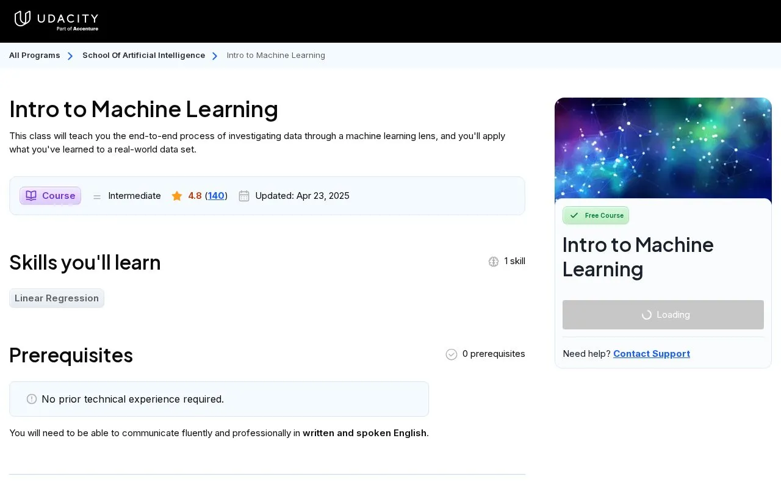Click the book icon in the Course badge
This screenshot has width=781, height=488.
(31, 196)
